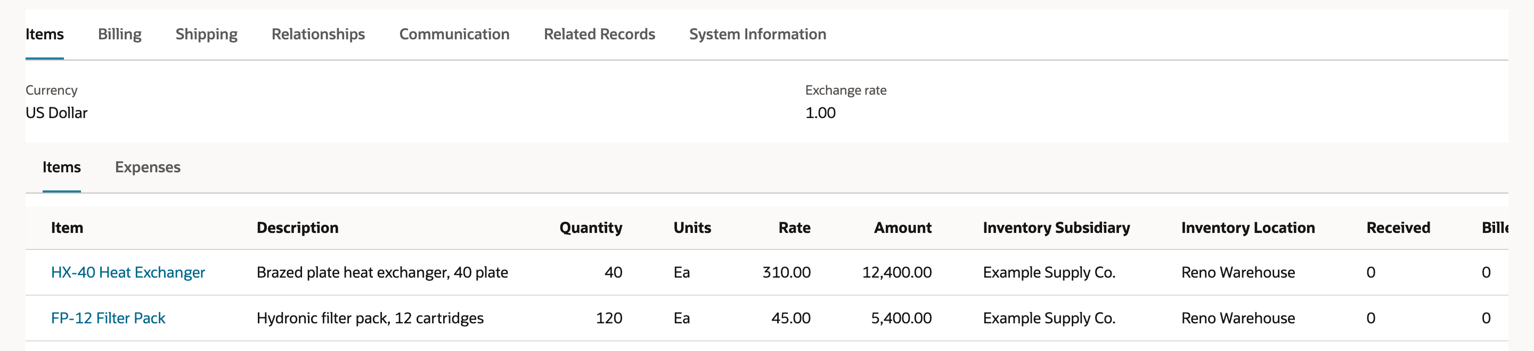Click the Ea units cell in the FP-12 row

tap(682, 318)
